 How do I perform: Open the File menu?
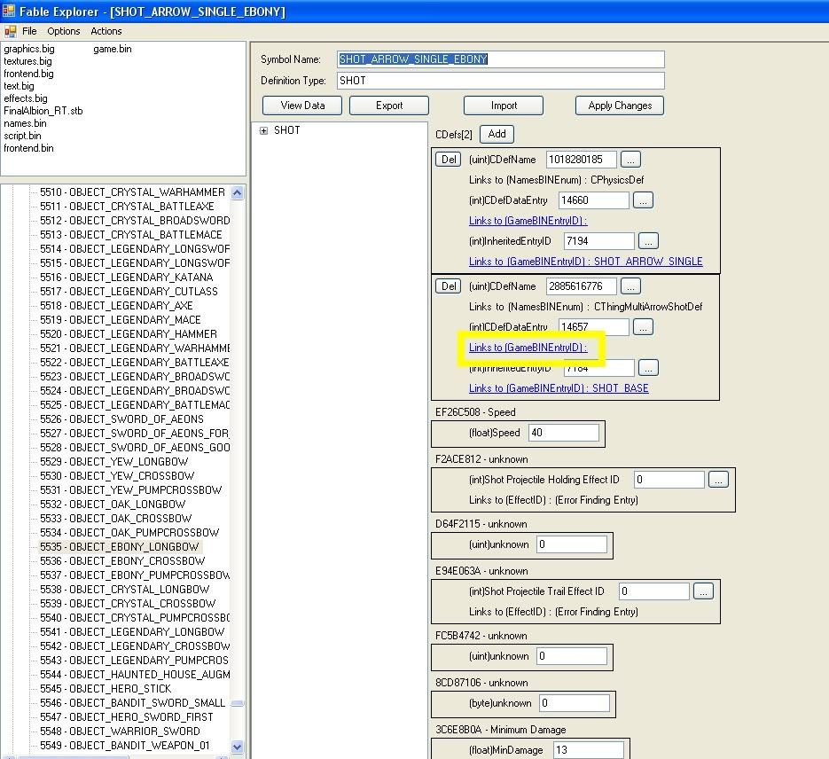(29, 31)
